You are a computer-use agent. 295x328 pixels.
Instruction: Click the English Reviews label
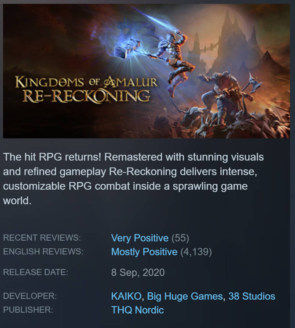(43, 251)
